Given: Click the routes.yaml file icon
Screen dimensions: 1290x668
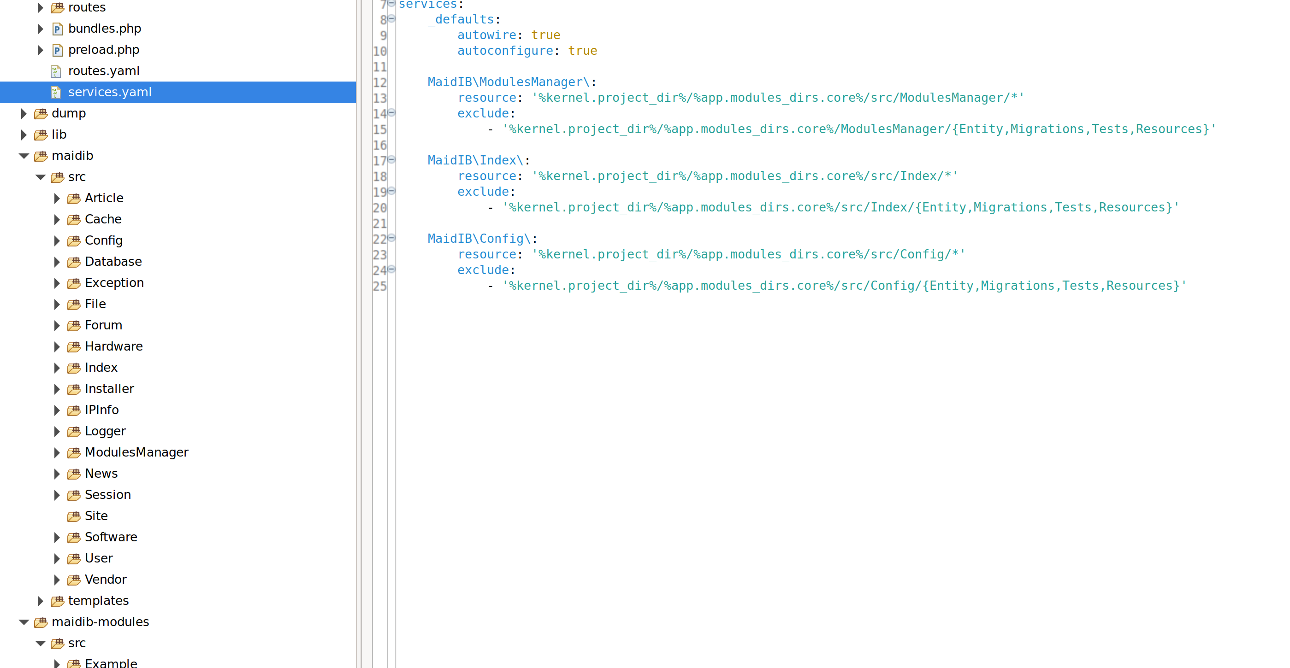Looking at the screenshot, I should (56, 71).
